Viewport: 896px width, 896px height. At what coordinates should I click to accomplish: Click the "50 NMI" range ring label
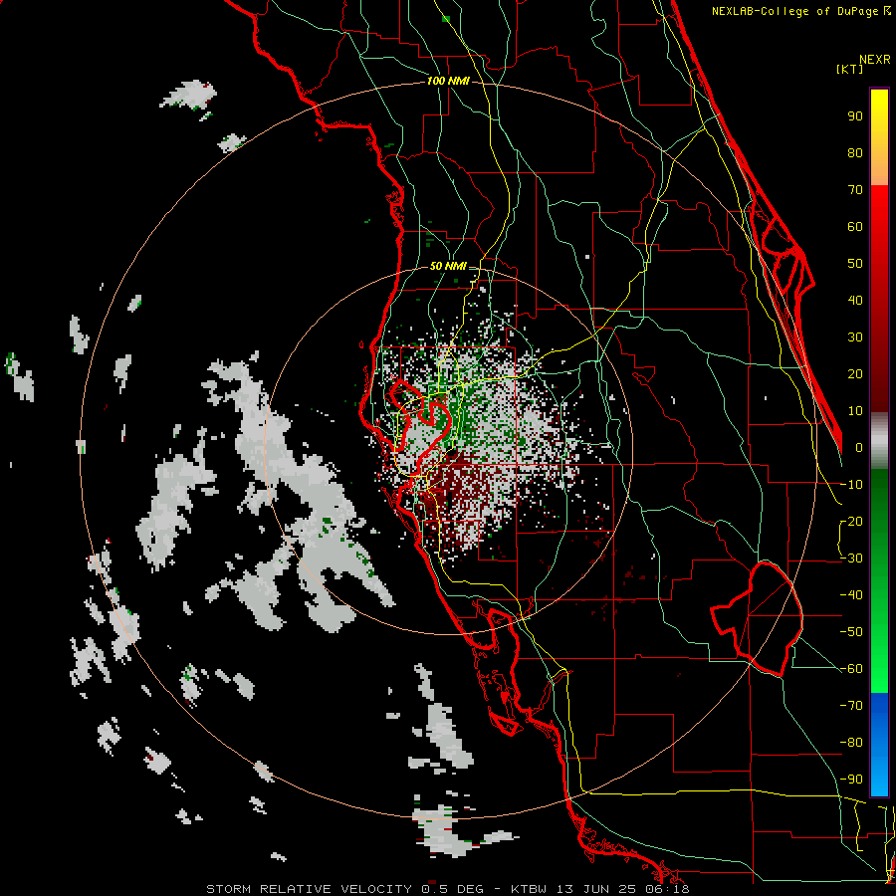[447, 266]
